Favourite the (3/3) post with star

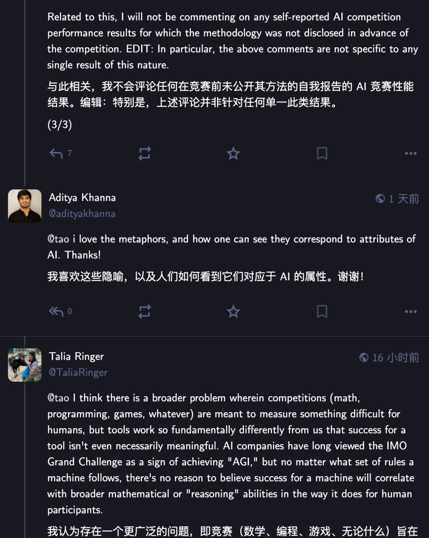[x=233, y=153]
